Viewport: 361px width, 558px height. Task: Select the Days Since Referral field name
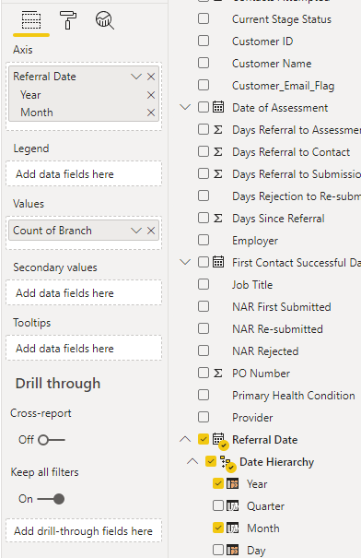(278, 219)
